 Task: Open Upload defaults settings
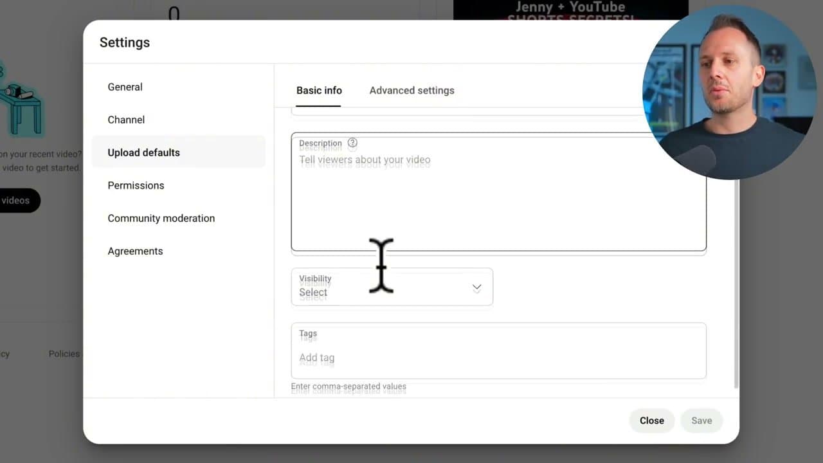click(x=143, y=152)
